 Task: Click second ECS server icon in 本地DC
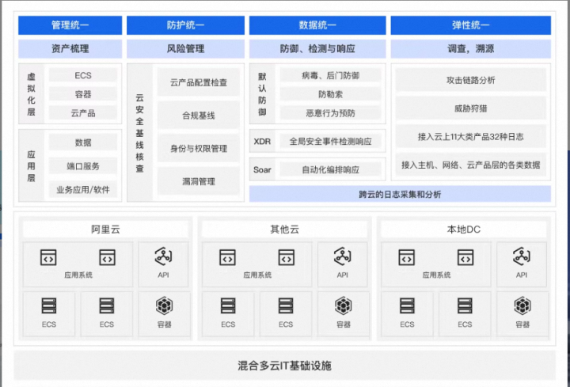point(465,305)
